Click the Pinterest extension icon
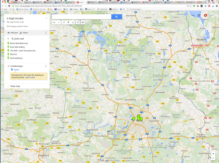Viewport: 219px width, 163px height. tap(209, 6)
